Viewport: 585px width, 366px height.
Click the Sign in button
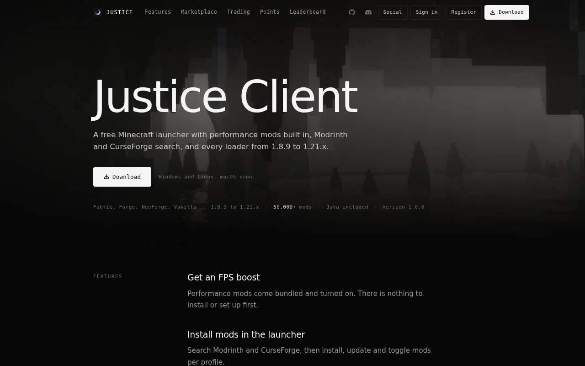click(x=426, y=12)
